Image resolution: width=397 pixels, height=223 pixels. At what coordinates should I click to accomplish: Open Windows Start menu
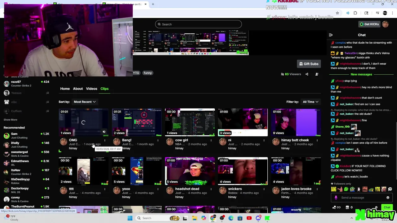tap(130, 218)
